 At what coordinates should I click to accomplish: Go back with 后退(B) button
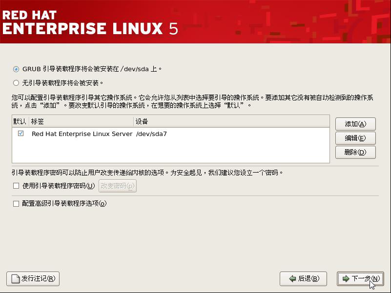pos(303,279)
